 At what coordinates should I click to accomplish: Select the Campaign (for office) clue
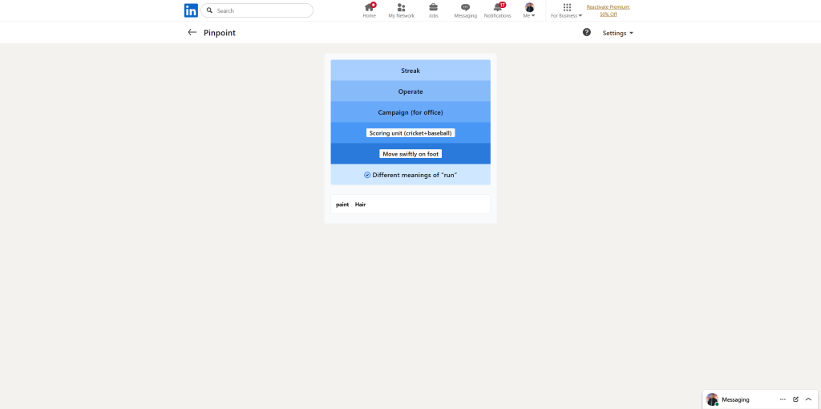(410, 112)
